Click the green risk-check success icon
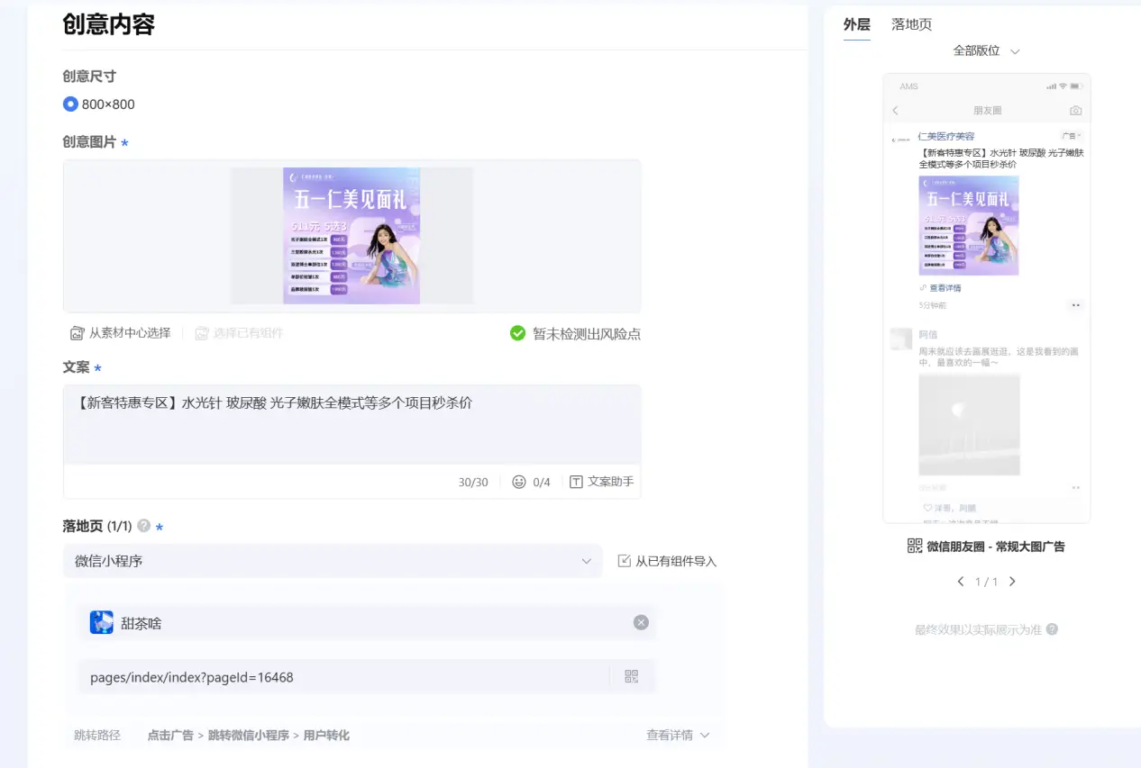Viewport: 1141px width, 768px height. [518, 332]
